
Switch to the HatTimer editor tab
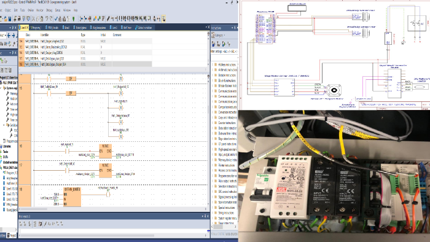(125, 28)
